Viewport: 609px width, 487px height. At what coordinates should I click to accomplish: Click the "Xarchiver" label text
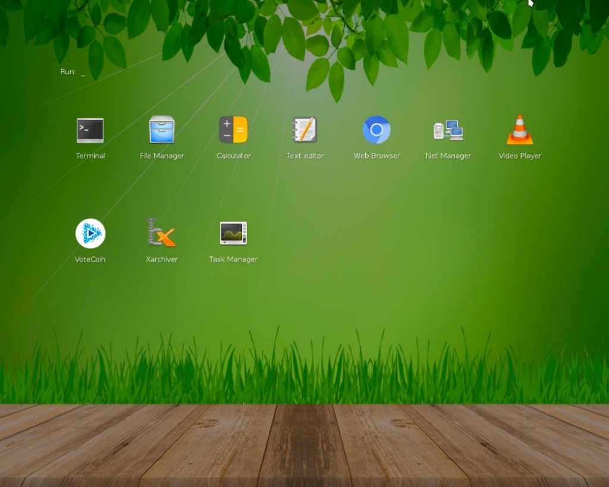(x=162, y=259)
